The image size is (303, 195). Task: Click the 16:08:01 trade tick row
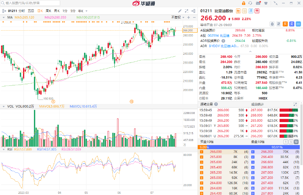[224, 136]
